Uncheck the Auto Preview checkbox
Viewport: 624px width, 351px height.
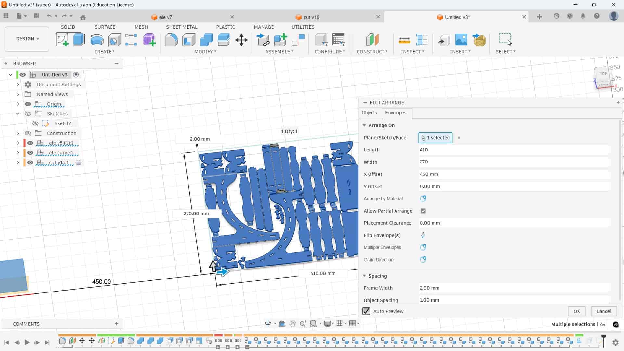[366, 311]
